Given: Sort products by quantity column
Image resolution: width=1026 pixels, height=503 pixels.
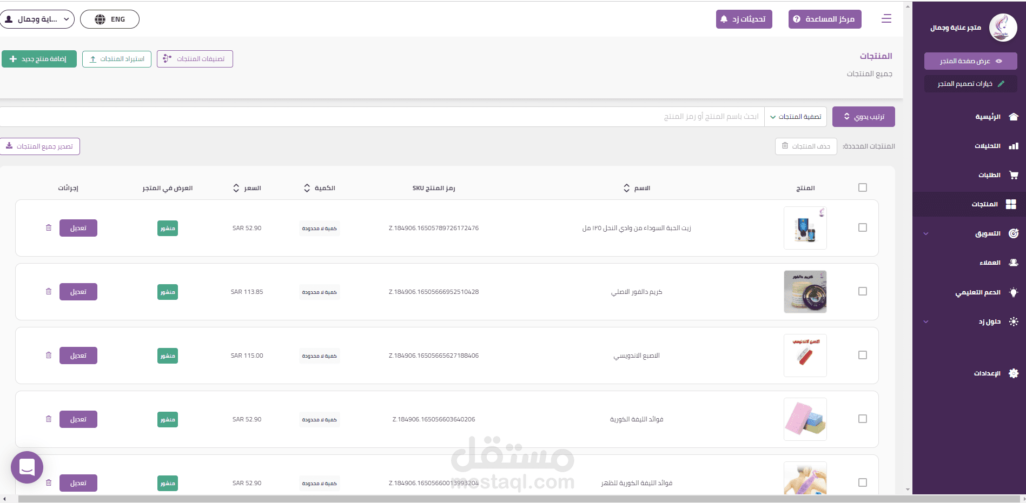Looking at the screenshot, I should click(307, 188).
